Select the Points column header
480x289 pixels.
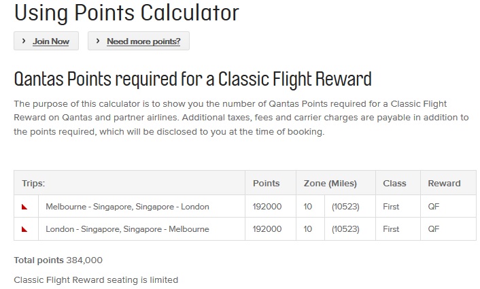(266, 183)
